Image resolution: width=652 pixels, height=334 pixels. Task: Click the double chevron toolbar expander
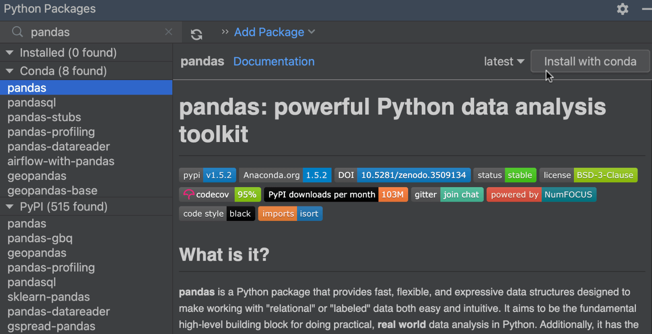click(225, 32)
